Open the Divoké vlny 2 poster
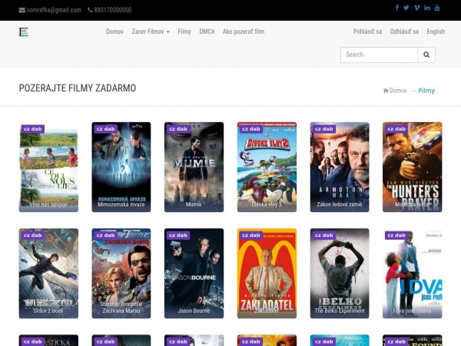 (267, 167)
